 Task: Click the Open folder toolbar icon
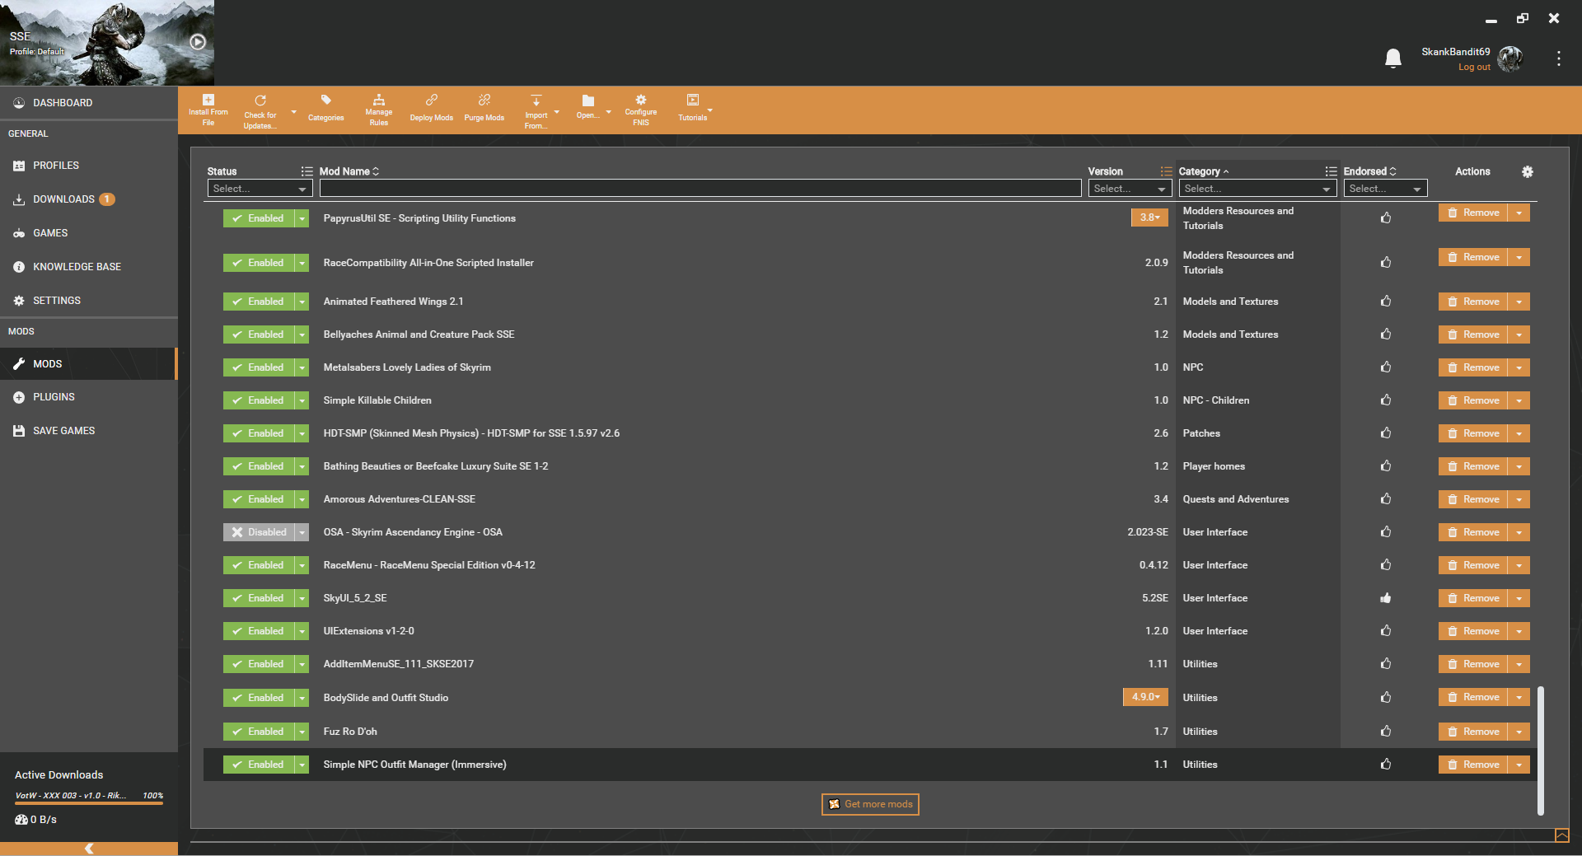(x=588, y=101)
